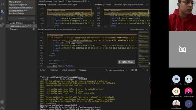Switch to the DEBUG CONSOLE tab
This screenshot has width=196, height=110.
pyautogui.click(x=68, y=70)
